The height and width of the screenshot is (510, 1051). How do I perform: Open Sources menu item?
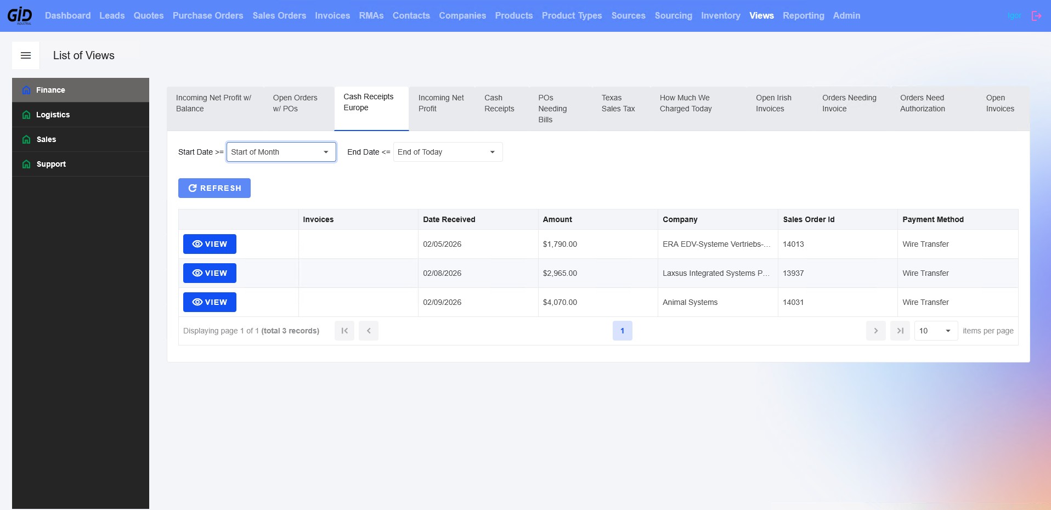click(629, 16)
